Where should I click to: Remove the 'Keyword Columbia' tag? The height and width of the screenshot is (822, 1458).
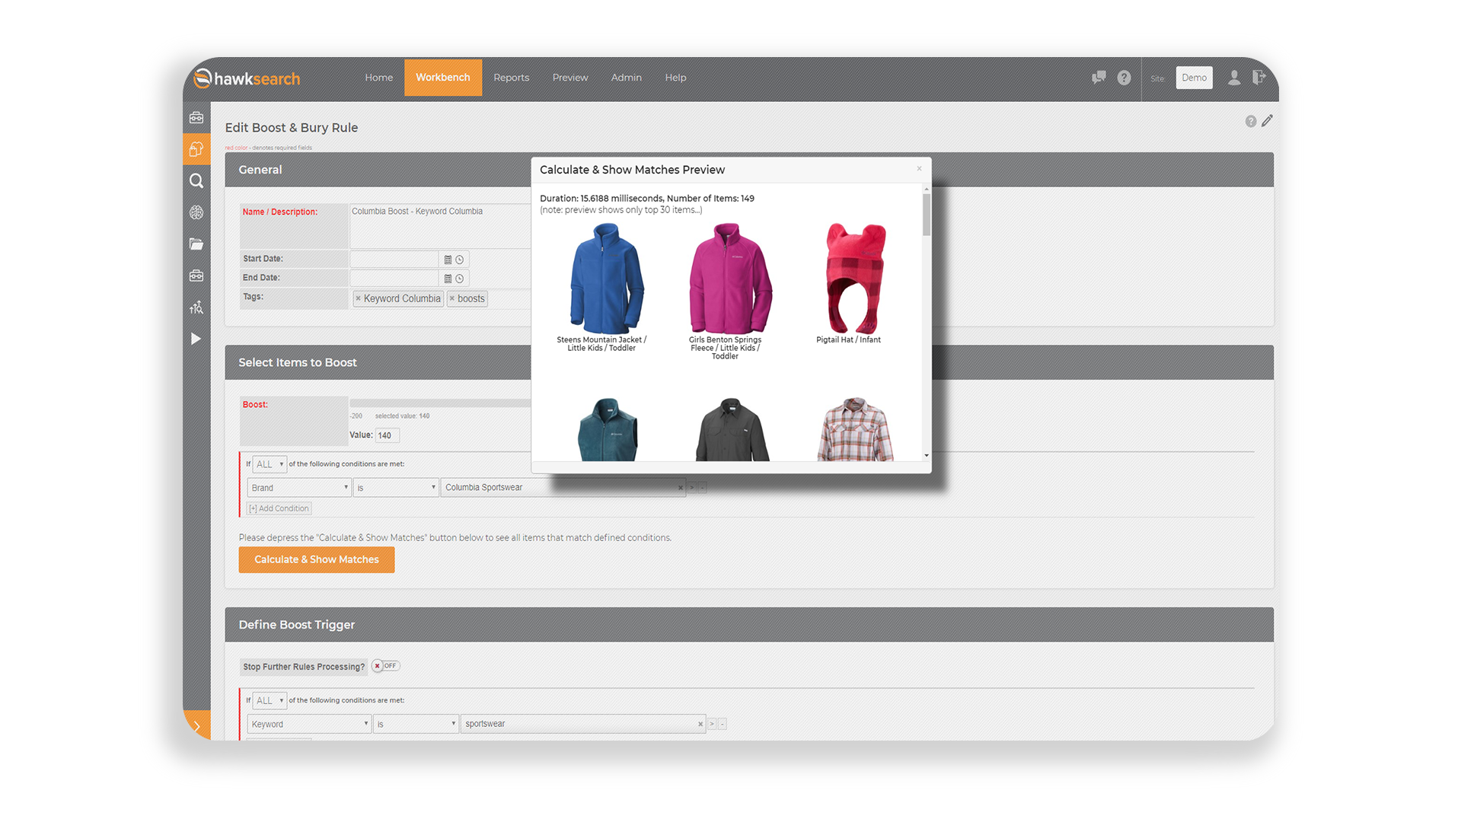[x=359, y=299]
